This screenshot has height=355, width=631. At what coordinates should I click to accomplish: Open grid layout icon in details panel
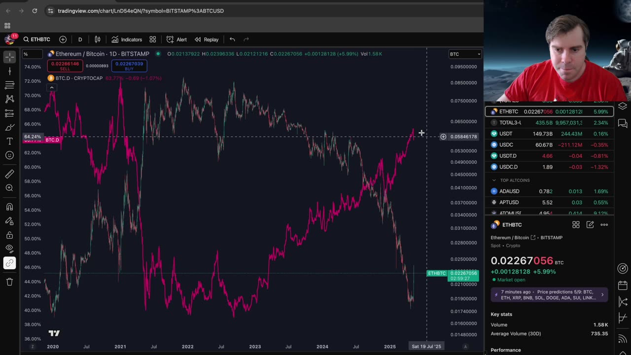coord(576,225)
